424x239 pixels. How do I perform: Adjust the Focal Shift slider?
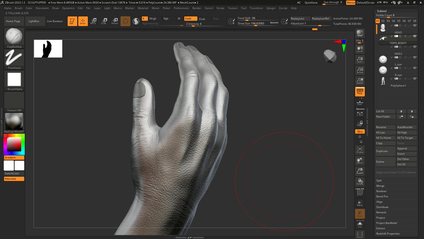pyautogui.click(x=258, y=18)
